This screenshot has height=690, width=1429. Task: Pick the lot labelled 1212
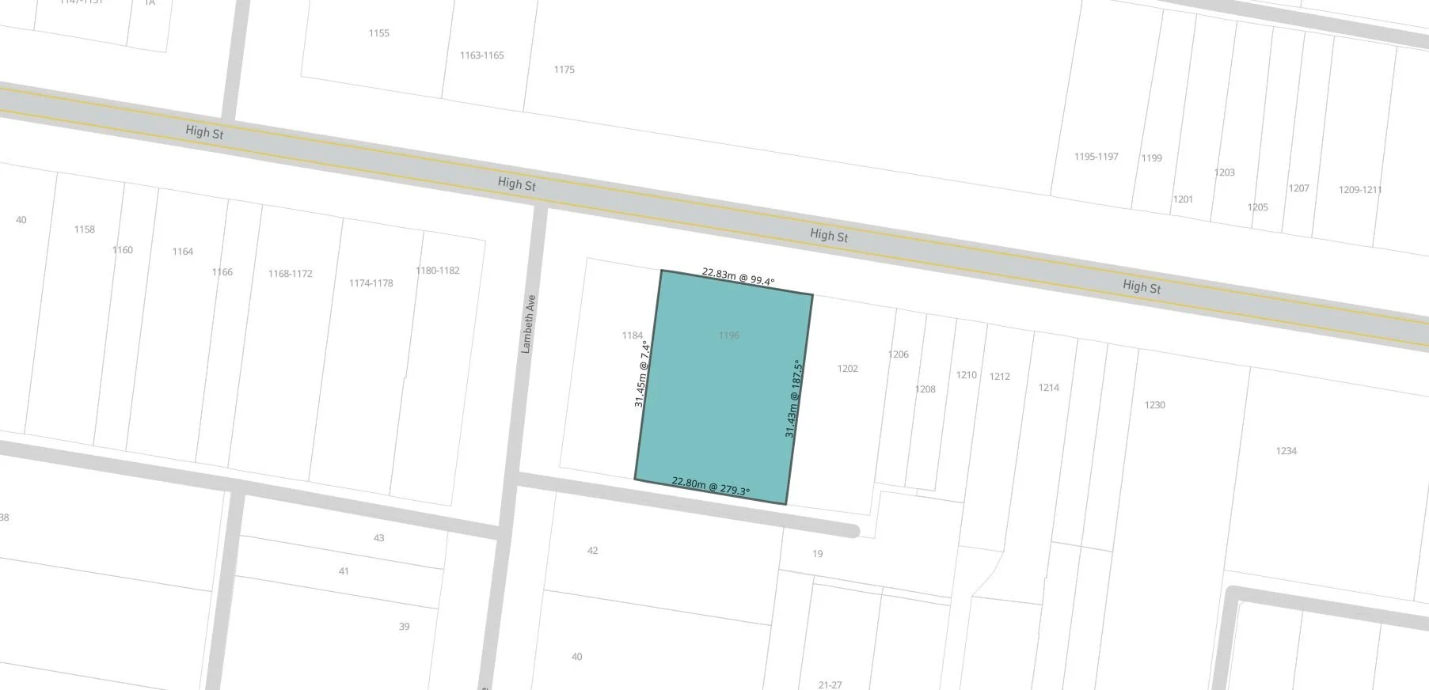(x=1000, y=377)
